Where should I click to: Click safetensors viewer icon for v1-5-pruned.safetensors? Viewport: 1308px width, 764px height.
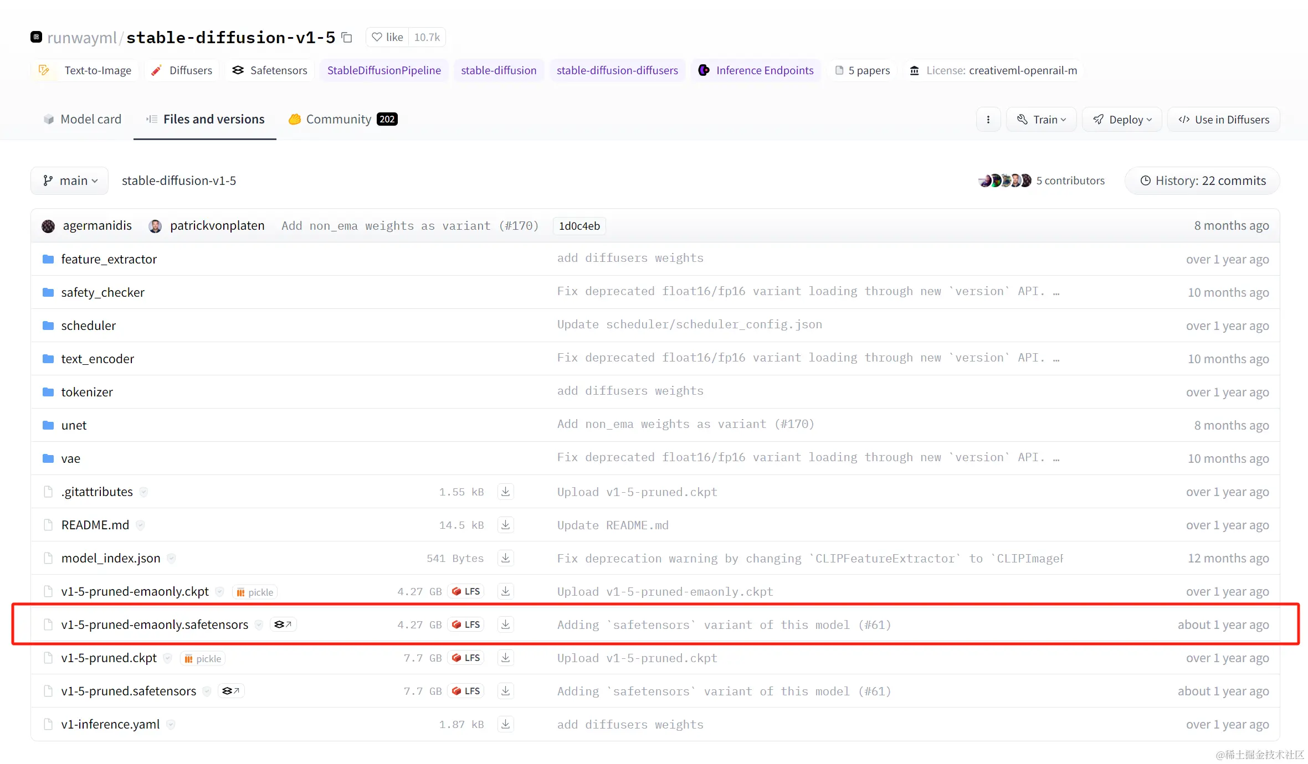pyautogui.click(x=231, y=691)
